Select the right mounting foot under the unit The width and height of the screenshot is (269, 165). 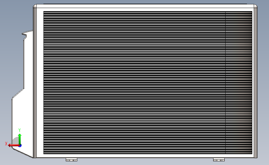(219, 160)
